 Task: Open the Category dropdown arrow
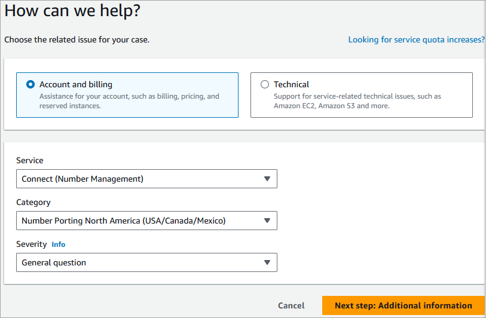pyautogui.click(x=267, y=221)
